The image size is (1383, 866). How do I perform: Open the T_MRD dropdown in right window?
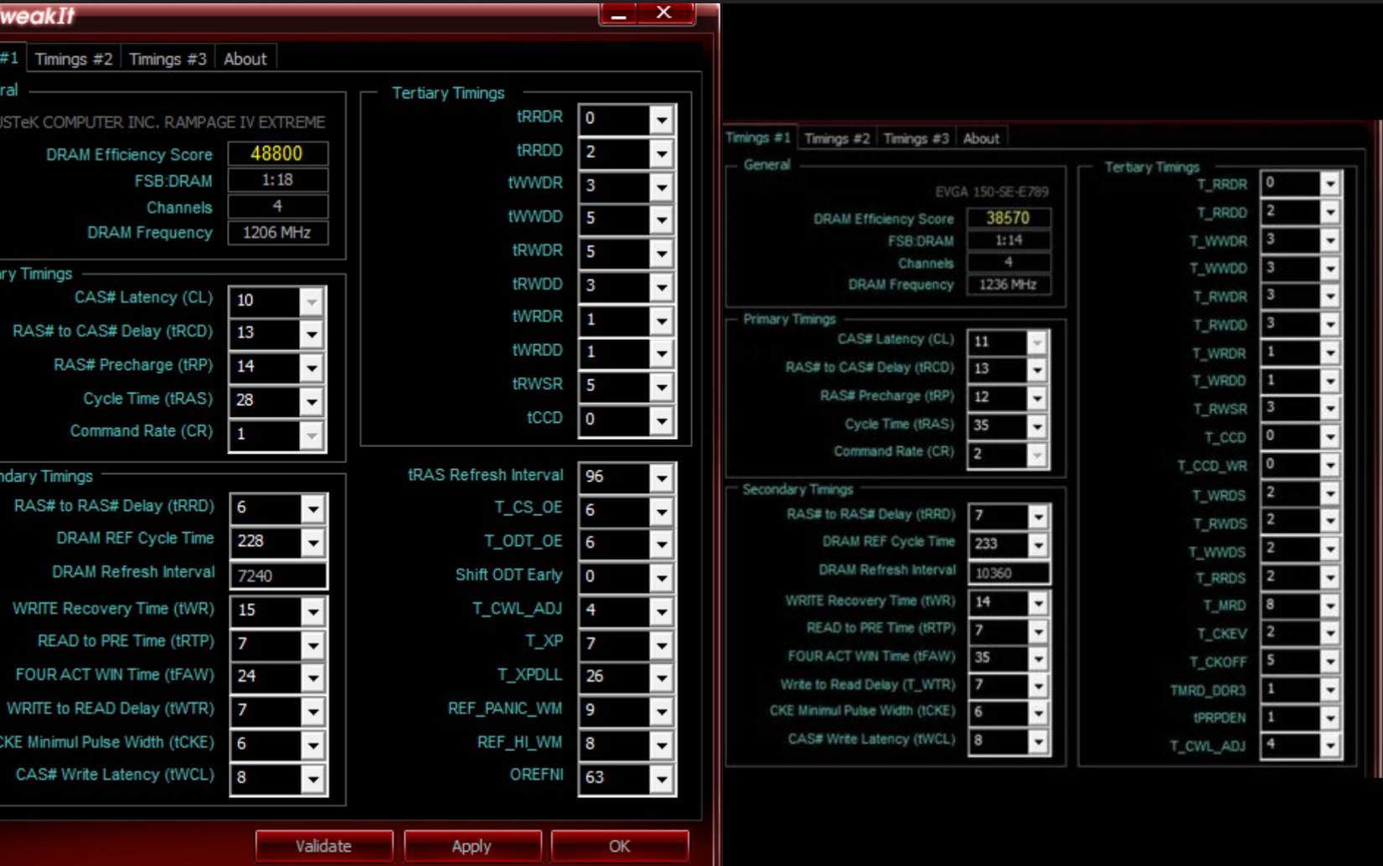1329,606
